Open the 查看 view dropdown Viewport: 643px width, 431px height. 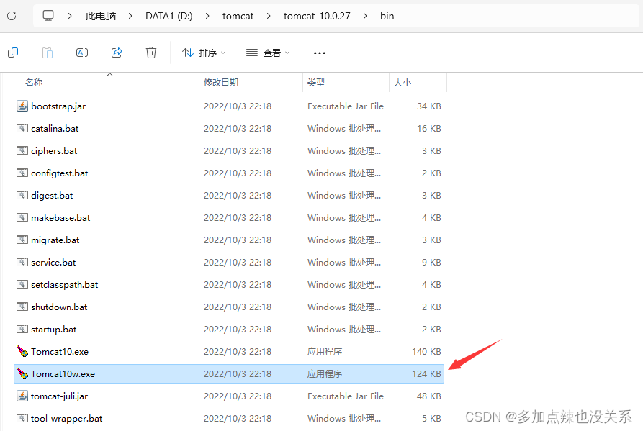coord(268,53)
